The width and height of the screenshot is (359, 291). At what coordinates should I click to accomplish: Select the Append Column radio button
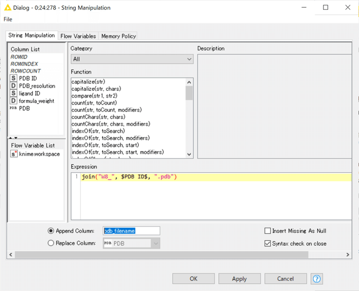coord(51,231)
